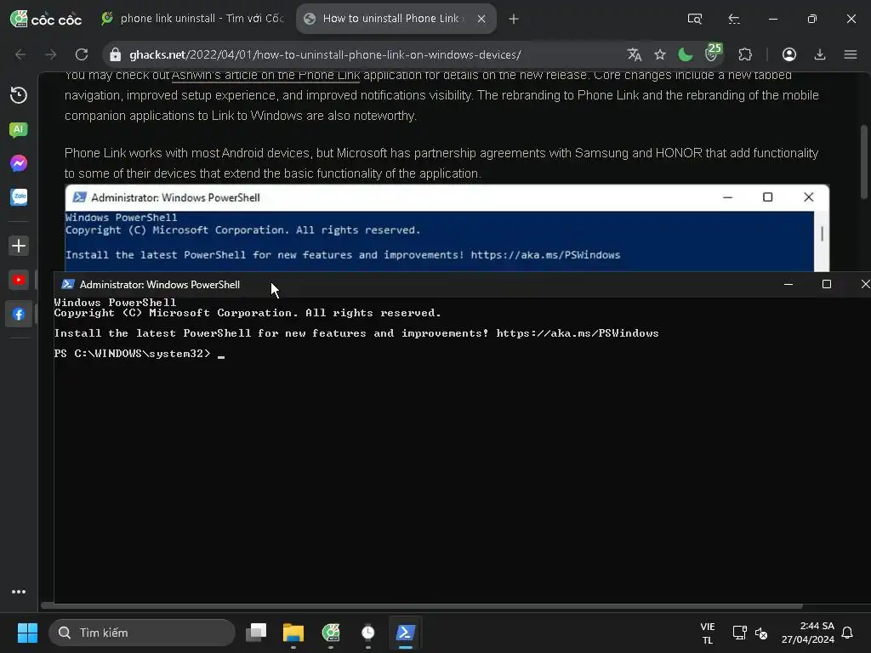Click 'Install the latest PowerShell' line in foreground console
The height and width of the screenshot is (653, 871).
pos(356,333)
